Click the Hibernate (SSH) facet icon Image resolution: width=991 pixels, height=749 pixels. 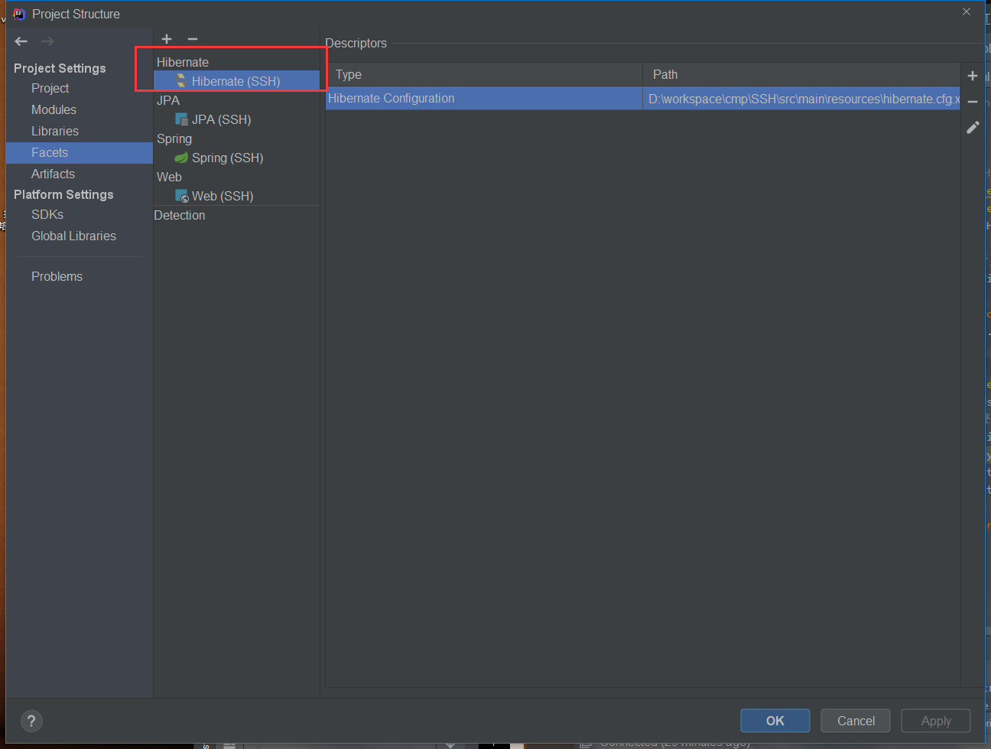coord(181,81)
